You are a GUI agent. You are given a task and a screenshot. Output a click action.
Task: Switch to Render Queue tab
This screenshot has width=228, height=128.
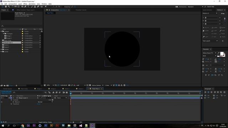pos(7,89)
